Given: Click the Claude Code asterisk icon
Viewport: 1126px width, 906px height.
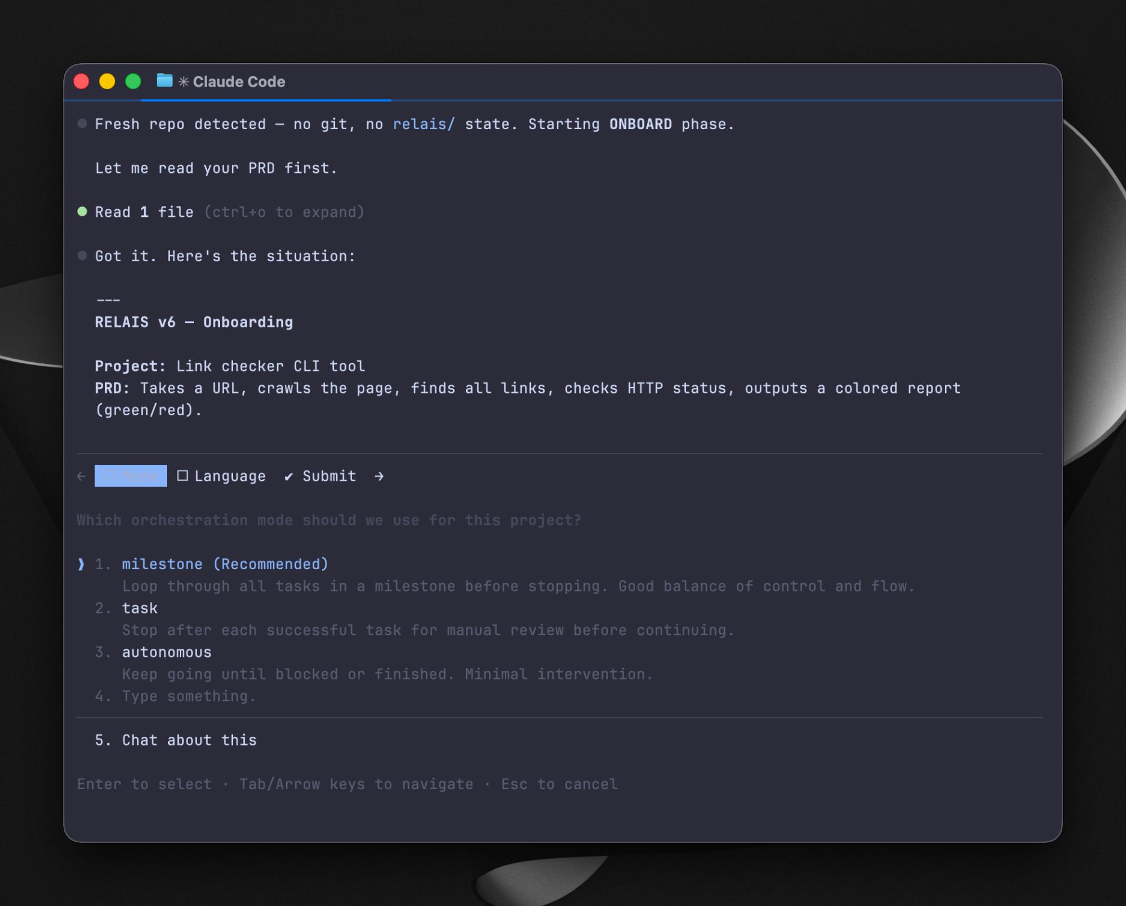Looking at the screenshot, I should click(183, 82).
